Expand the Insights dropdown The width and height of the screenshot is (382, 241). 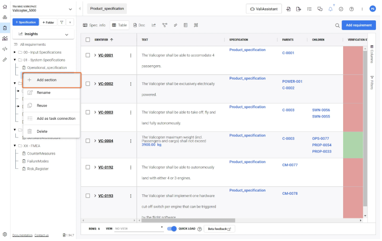coord(66,34)
